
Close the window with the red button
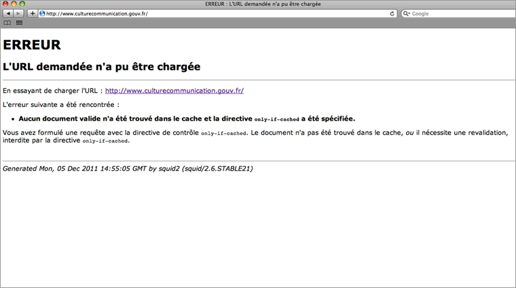5,4
